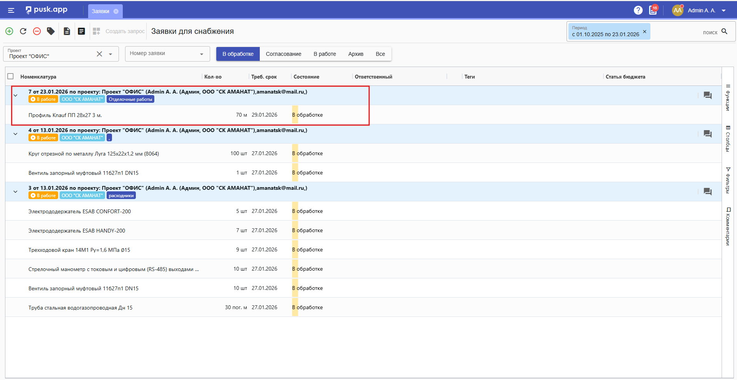This screenshot has height=380, width=737.
Task: Refresh the requests list
Action: point(23,31)
